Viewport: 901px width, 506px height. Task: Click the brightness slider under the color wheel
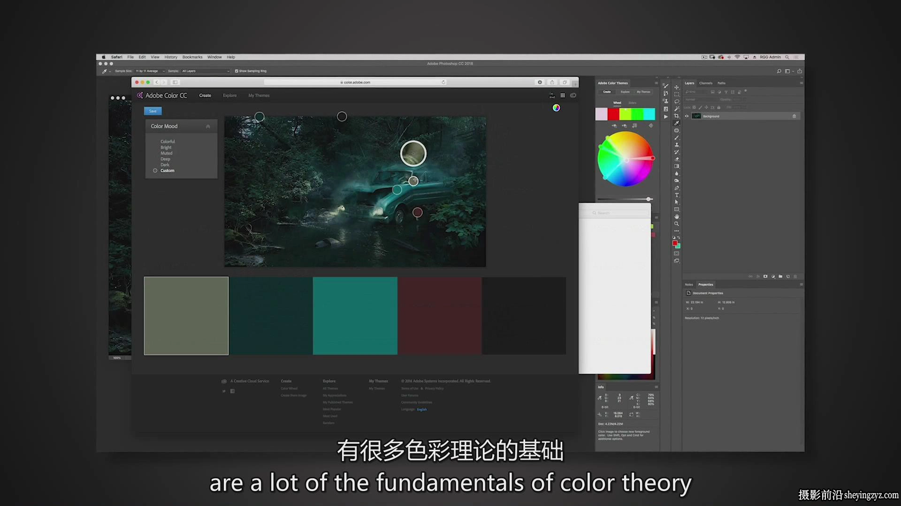point(625,199)
